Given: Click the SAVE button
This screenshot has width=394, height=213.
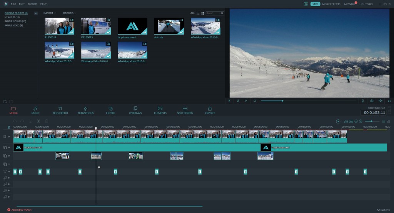Looking at the screenshot, I should click(x=315, y=4).
